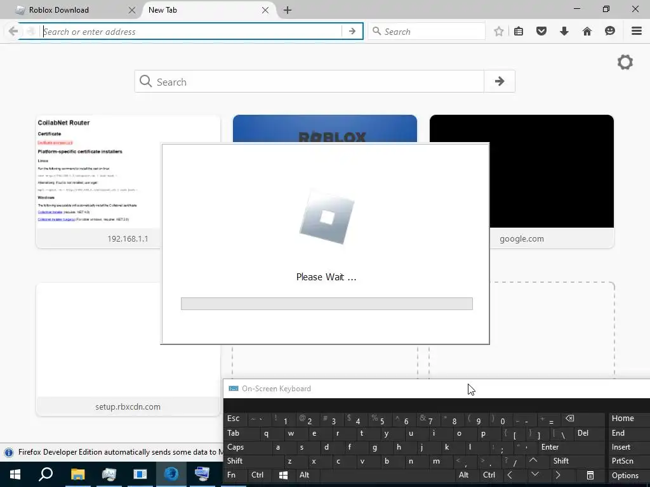
Task: Click the Roblox installer progress bar
Action: point(327,304)
